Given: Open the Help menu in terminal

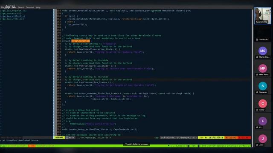Looking at the screenshot, I should pos(38,7).
